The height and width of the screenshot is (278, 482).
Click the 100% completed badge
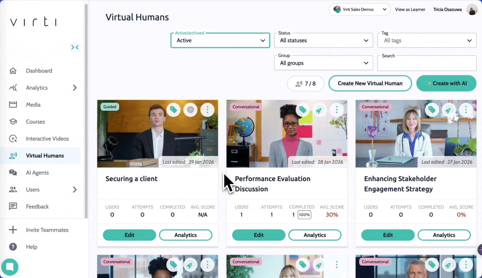pos(304,215)
